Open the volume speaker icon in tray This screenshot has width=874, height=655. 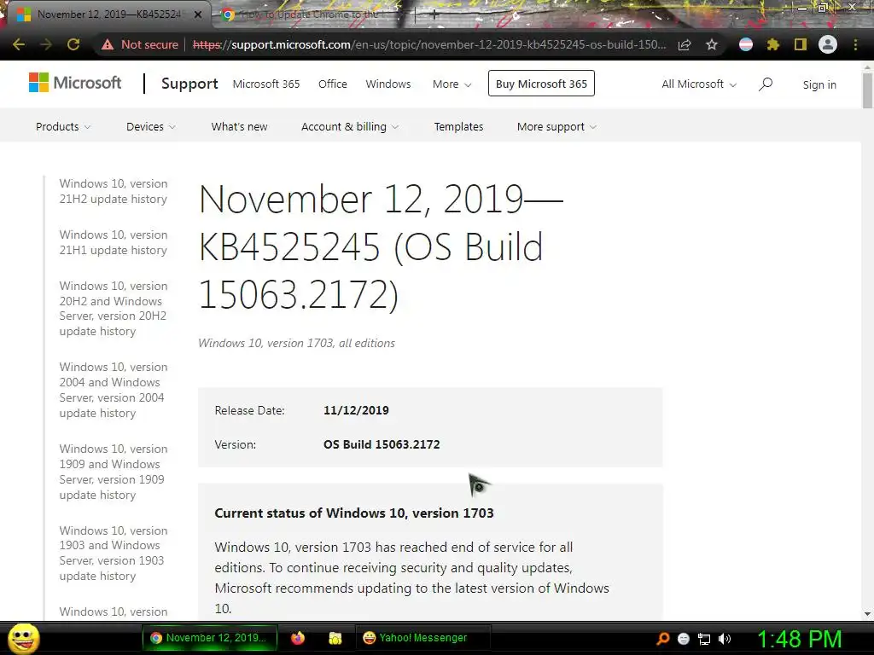[x=725, y=639]
